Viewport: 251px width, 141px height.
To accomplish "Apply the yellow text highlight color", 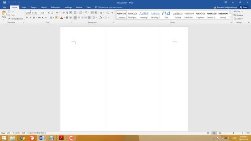I will [x=56, y=18].
